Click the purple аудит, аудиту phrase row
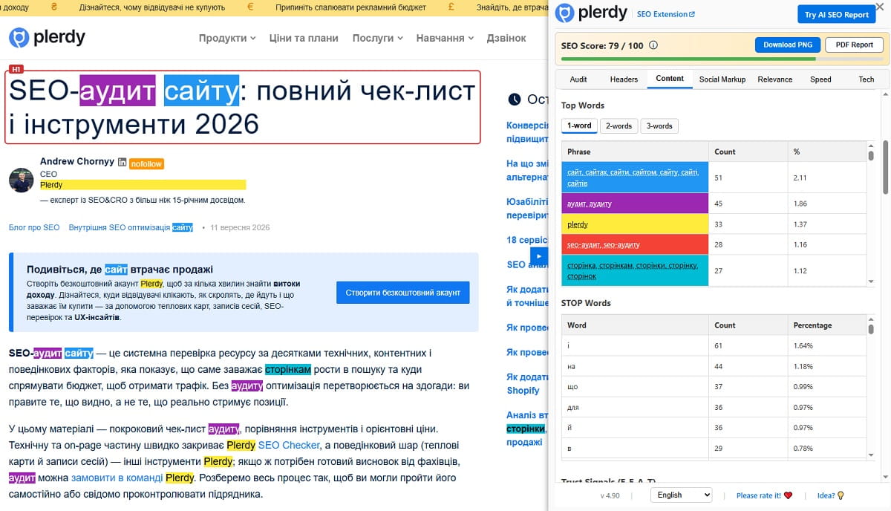 (714, 204)
